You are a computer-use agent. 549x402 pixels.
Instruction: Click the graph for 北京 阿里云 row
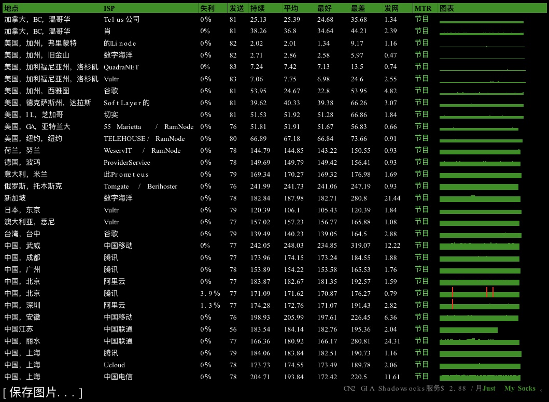(480, 282)
